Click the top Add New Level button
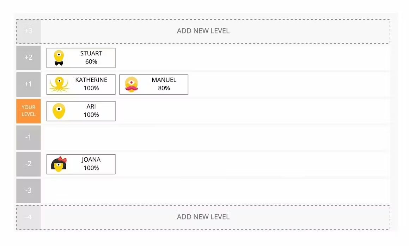This screenshot has height=246, width=409. click(203, 31)
